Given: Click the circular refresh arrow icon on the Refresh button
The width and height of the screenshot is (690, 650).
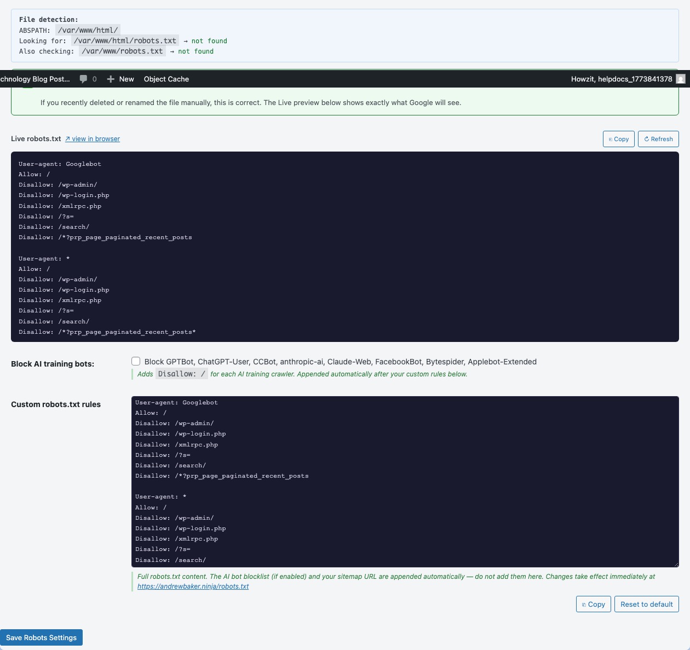Looking at the screenshot, I should 647,139.
